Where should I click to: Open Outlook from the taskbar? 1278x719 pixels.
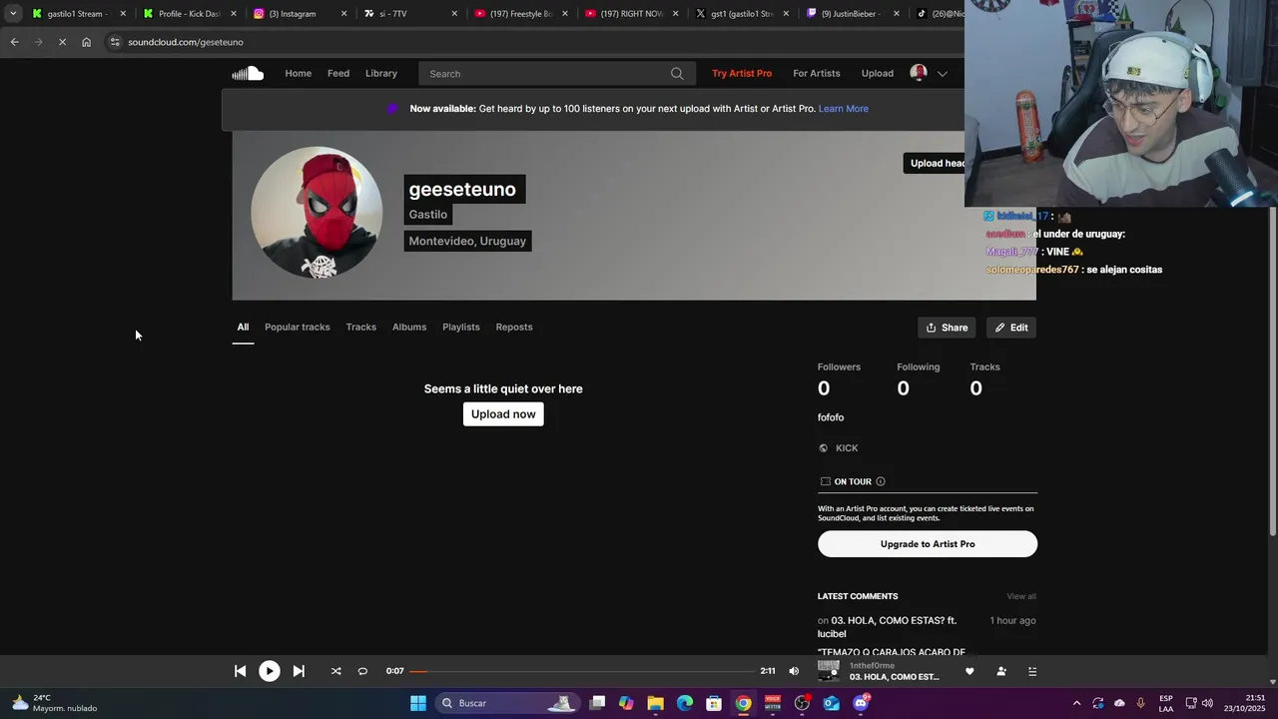coord(831,703)
